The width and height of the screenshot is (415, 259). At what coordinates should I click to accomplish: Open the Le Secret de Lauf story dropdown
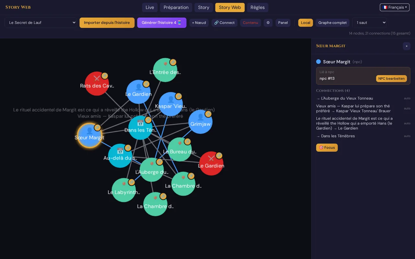[x=41, y=23]
